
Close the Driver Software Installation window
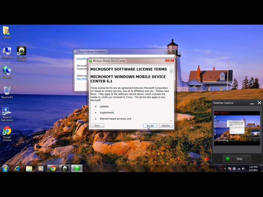tap(170, 51)
